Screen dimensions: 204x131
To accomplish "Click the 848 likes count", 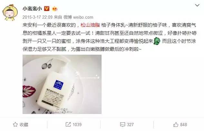I will pyautogui.click(x=183, y=125).
